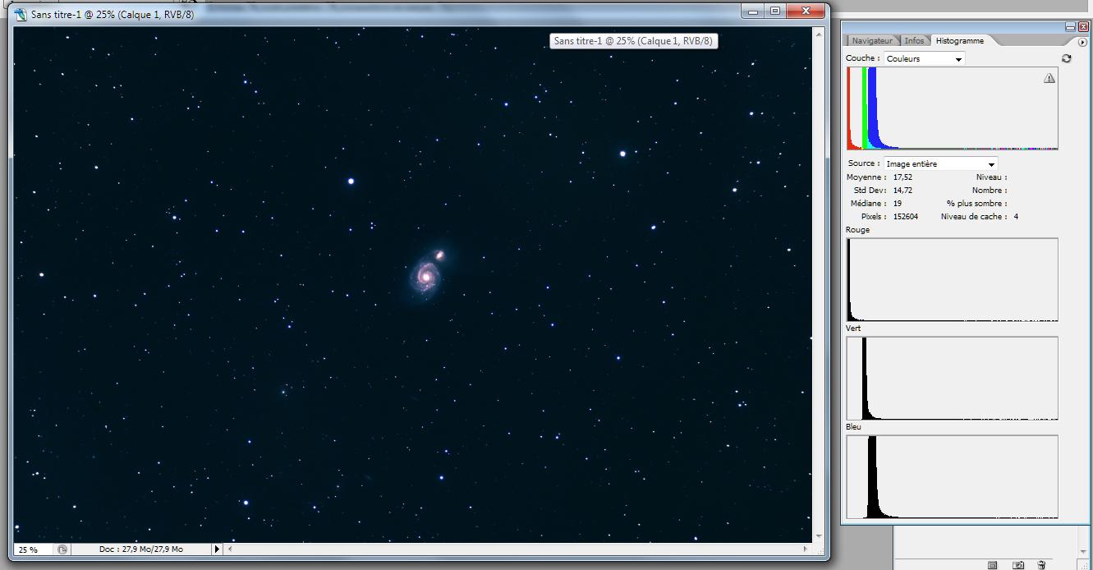1093x570 pixels.
Task: Click the Médiane value 19
Action: pos(898,204)
